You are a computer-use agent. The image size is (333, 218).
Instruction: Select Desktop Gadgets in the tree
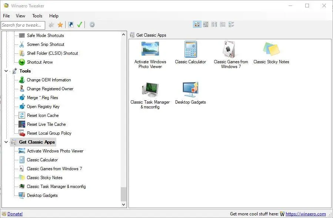pyautogui.click(x=42, y=195)
